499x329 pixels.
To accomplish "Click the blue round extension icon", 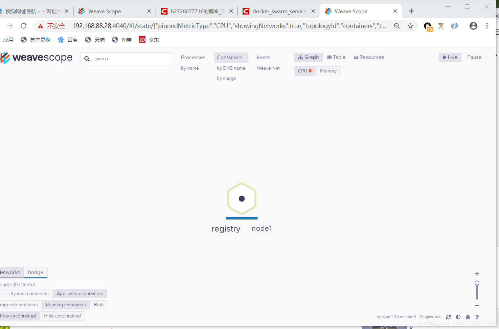I will tap(454, 26).
